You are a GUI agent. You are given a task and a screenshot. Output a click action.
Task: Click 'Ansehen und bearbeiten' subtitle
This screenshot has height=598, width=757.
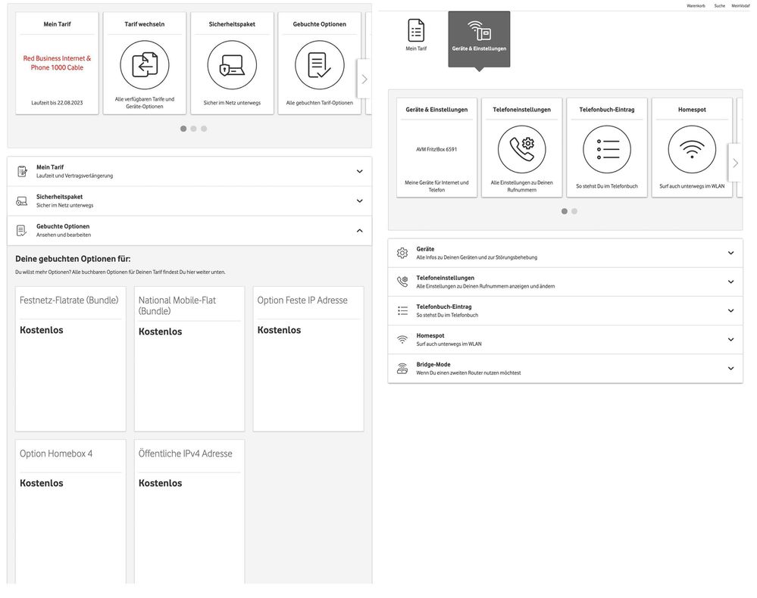coord(63,235)
